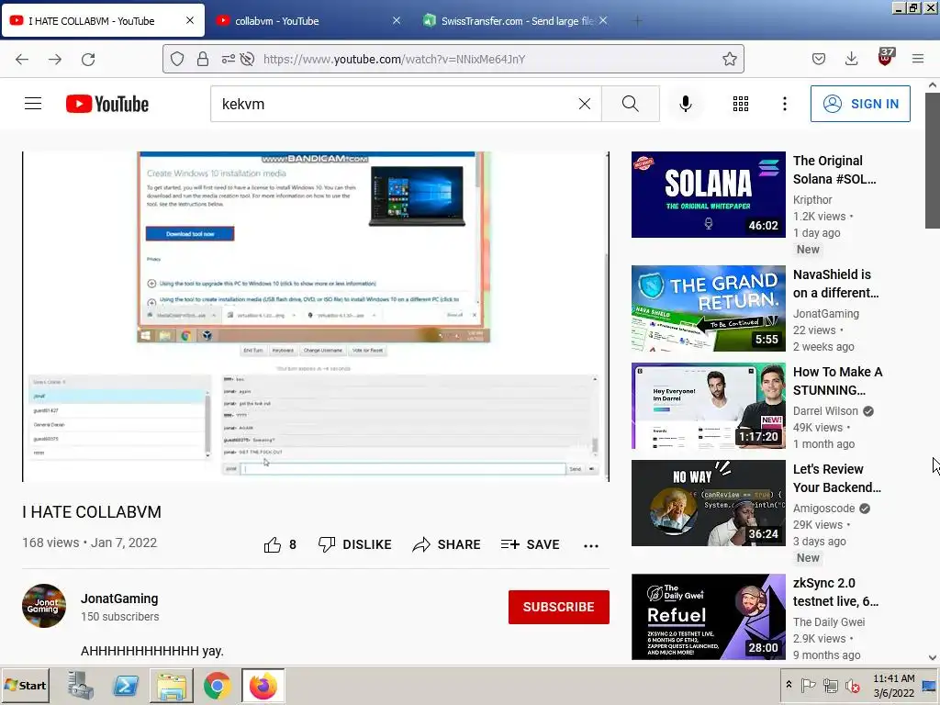Open the NO WAY Amigoscode thumbnail

(x=708, y=503)
